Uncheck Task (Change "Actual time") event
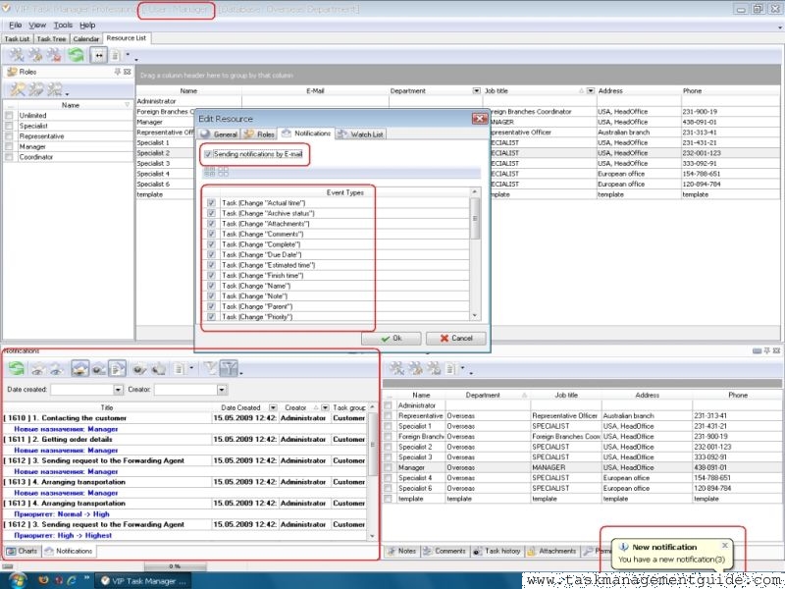This screenshot has width=785, height=589. (211, 203)
